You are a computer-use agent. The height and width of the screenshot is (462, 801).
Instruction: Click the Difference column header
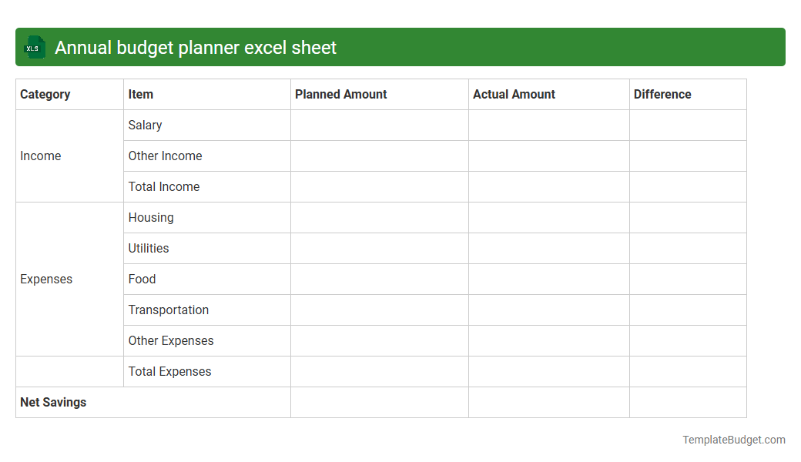[662, 94]
